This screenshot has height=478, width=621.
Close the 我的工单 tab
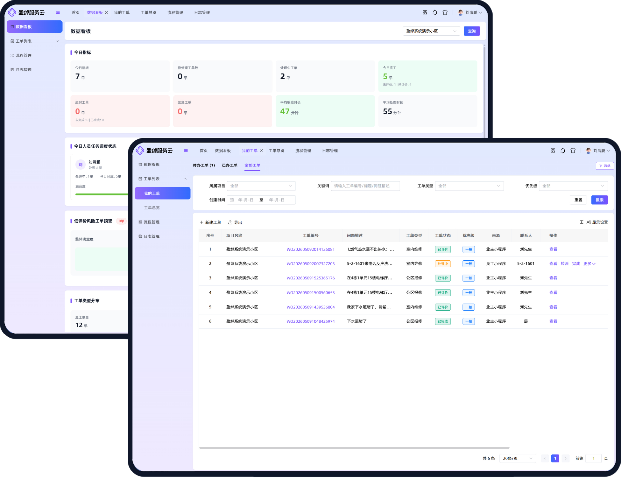point(261,151)
